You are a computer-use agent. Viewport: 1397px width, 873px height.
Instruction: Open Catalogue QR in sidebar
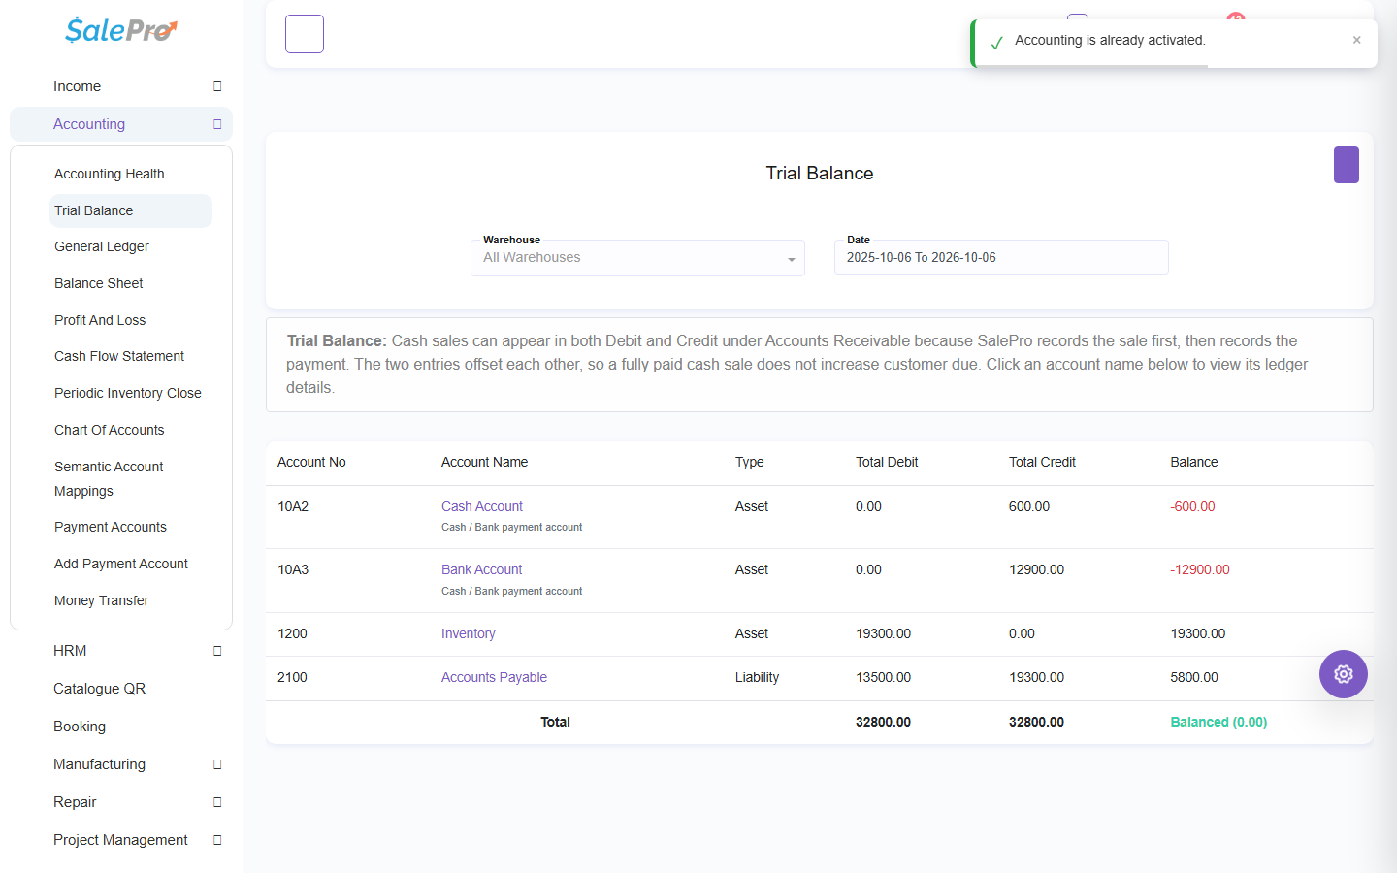pyautogui.click(x=99, y=689)
